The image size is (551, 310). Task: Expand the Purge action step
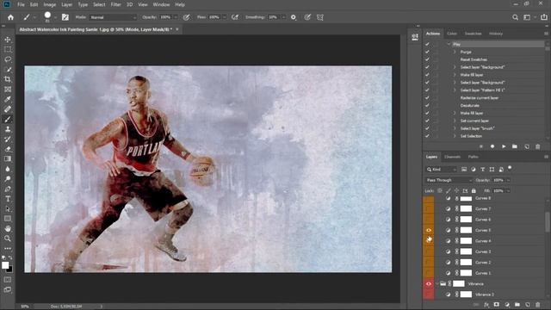point(455,52)
